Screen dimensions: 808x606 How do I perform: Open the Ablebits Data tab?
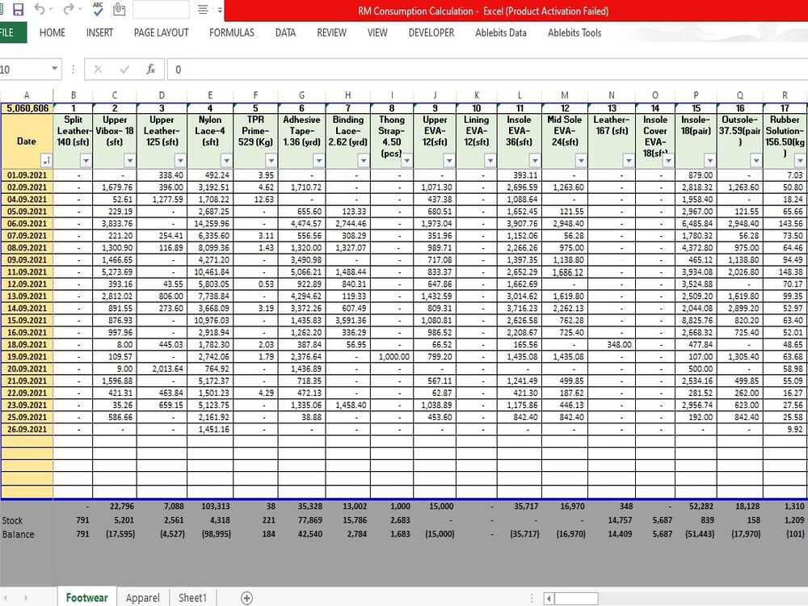point(501,32)
